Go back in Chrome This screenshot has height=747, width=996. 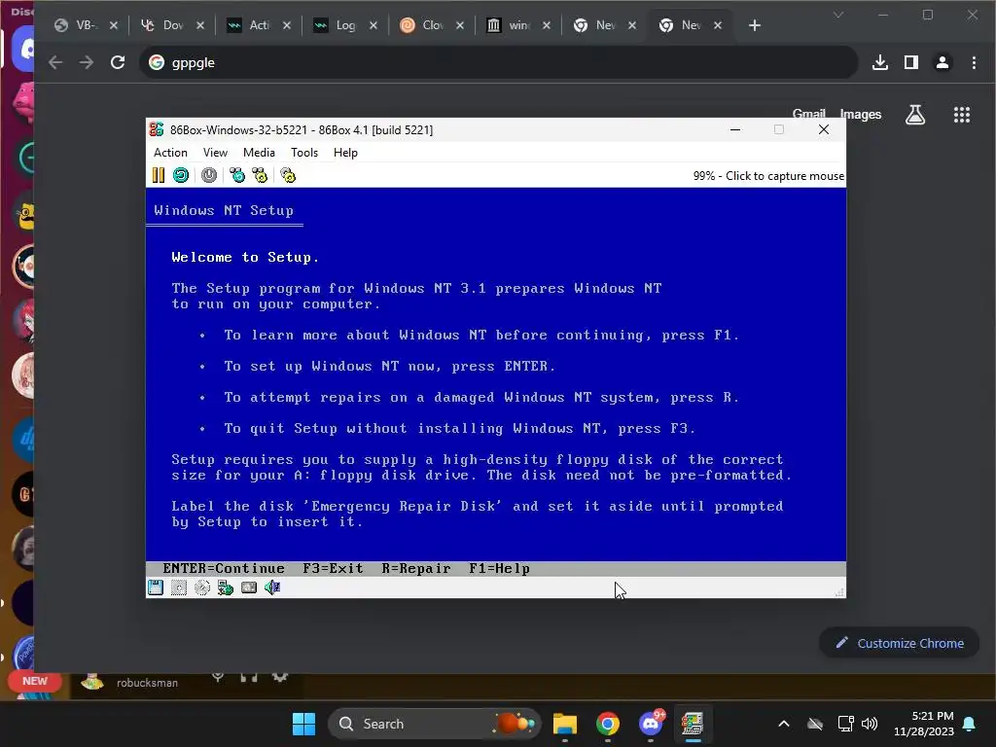55,62
